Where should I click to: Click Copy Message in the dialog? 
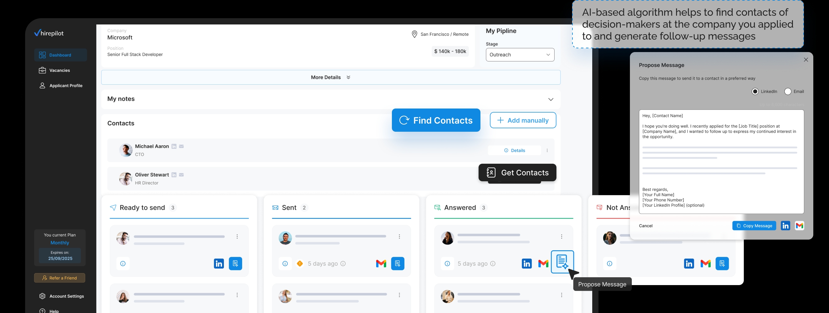(754, 225)
